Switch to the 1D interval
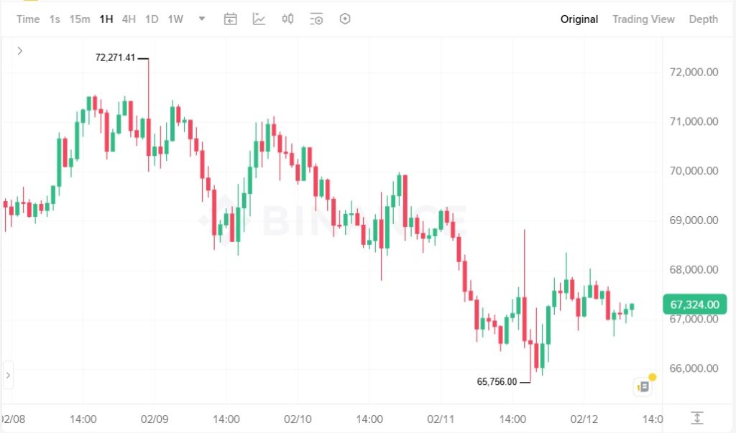This screenshot has width=736, height=433. 152,19
